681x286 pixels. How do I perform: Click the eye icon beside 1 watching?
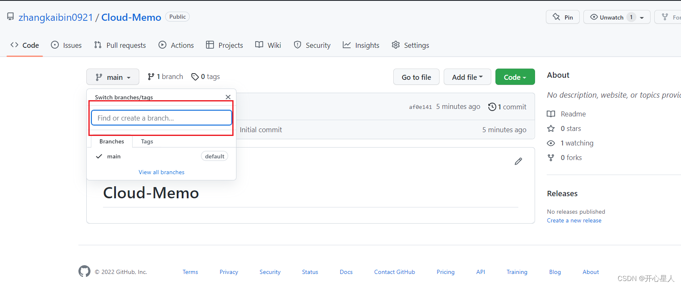point(551,143)
